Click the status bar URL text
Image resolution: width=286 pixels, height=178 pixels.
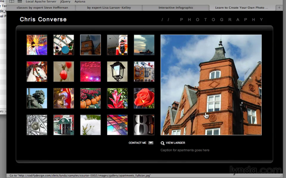(x=80, y=176)
